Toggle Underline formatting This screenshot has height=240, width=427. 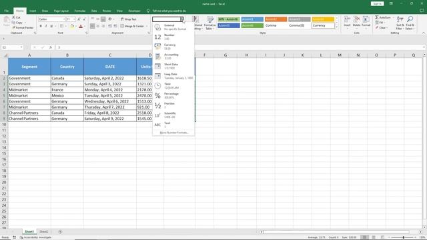51,26
